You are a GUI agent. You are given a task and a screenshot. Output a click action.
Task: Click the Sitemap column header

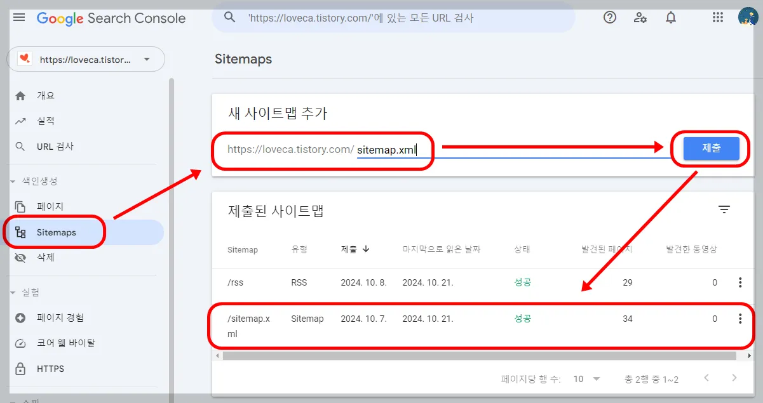(x=243, y=250)
